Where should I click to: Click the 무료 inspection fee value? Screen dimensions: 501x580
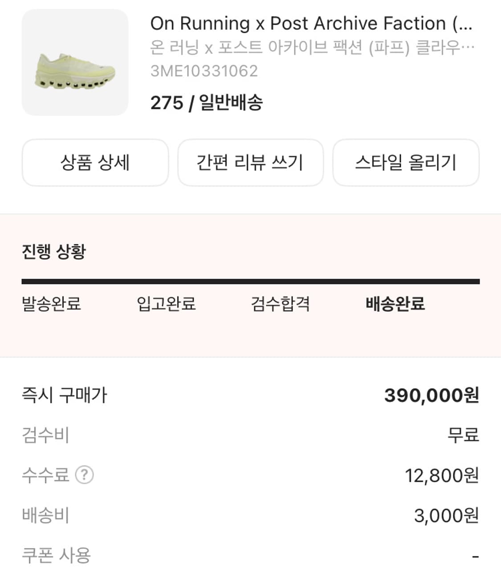coord(463,435)
